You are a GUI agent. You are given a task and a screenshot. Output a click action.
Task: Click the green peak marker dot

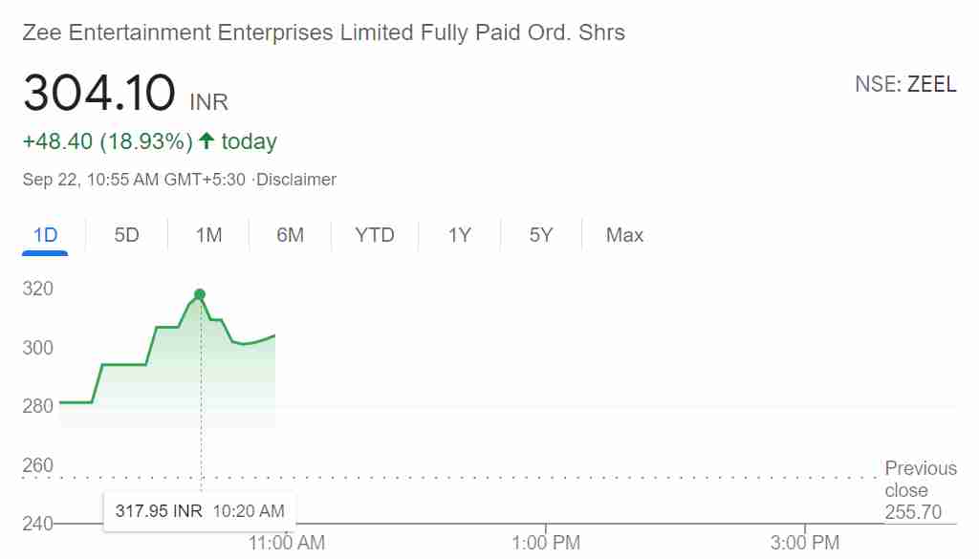coord(200,294)
